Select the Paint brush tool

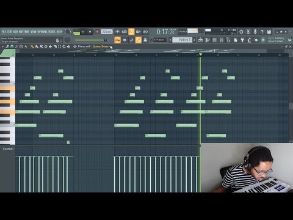click(x=37, y=46)
